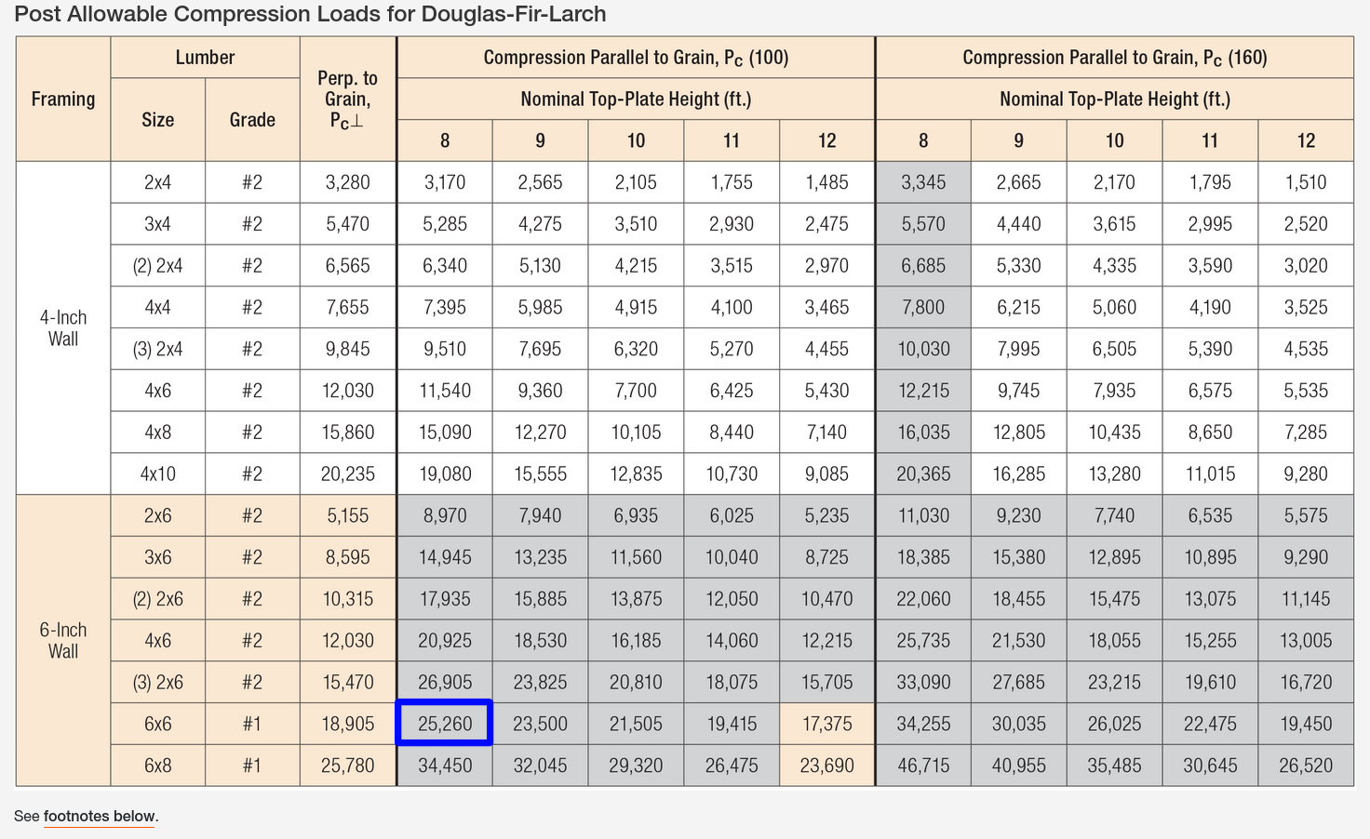Select the Size column header
This screenshot has width=1370, height=839.
157,120
